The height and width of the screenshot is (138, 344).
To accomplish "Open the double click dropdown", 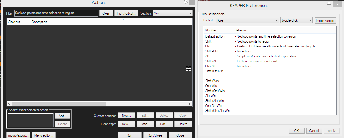I will (296, 20).
